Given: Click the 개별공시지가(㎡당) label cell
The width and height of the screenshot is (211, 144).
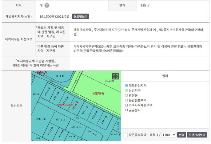Looking at the screenshot, I should [x=19, y=17].
